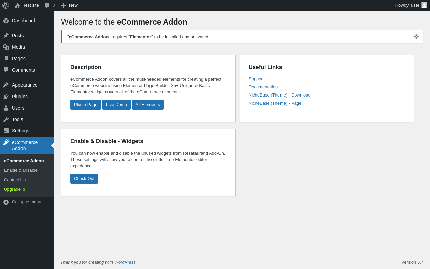Open the Users menu

pos(27,108)
